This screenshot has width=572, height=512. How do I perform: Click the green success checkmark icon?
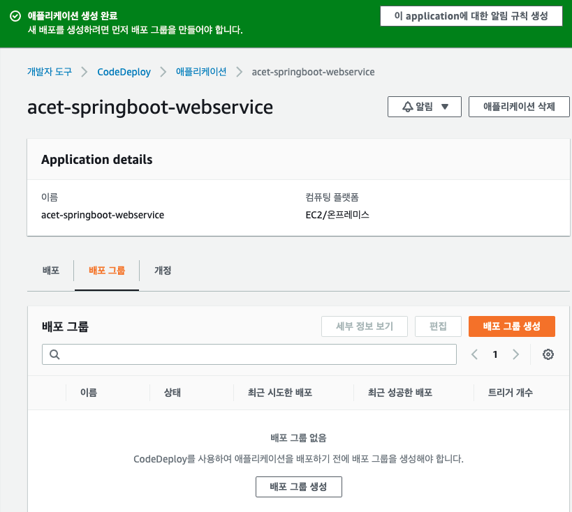(15, 16)
